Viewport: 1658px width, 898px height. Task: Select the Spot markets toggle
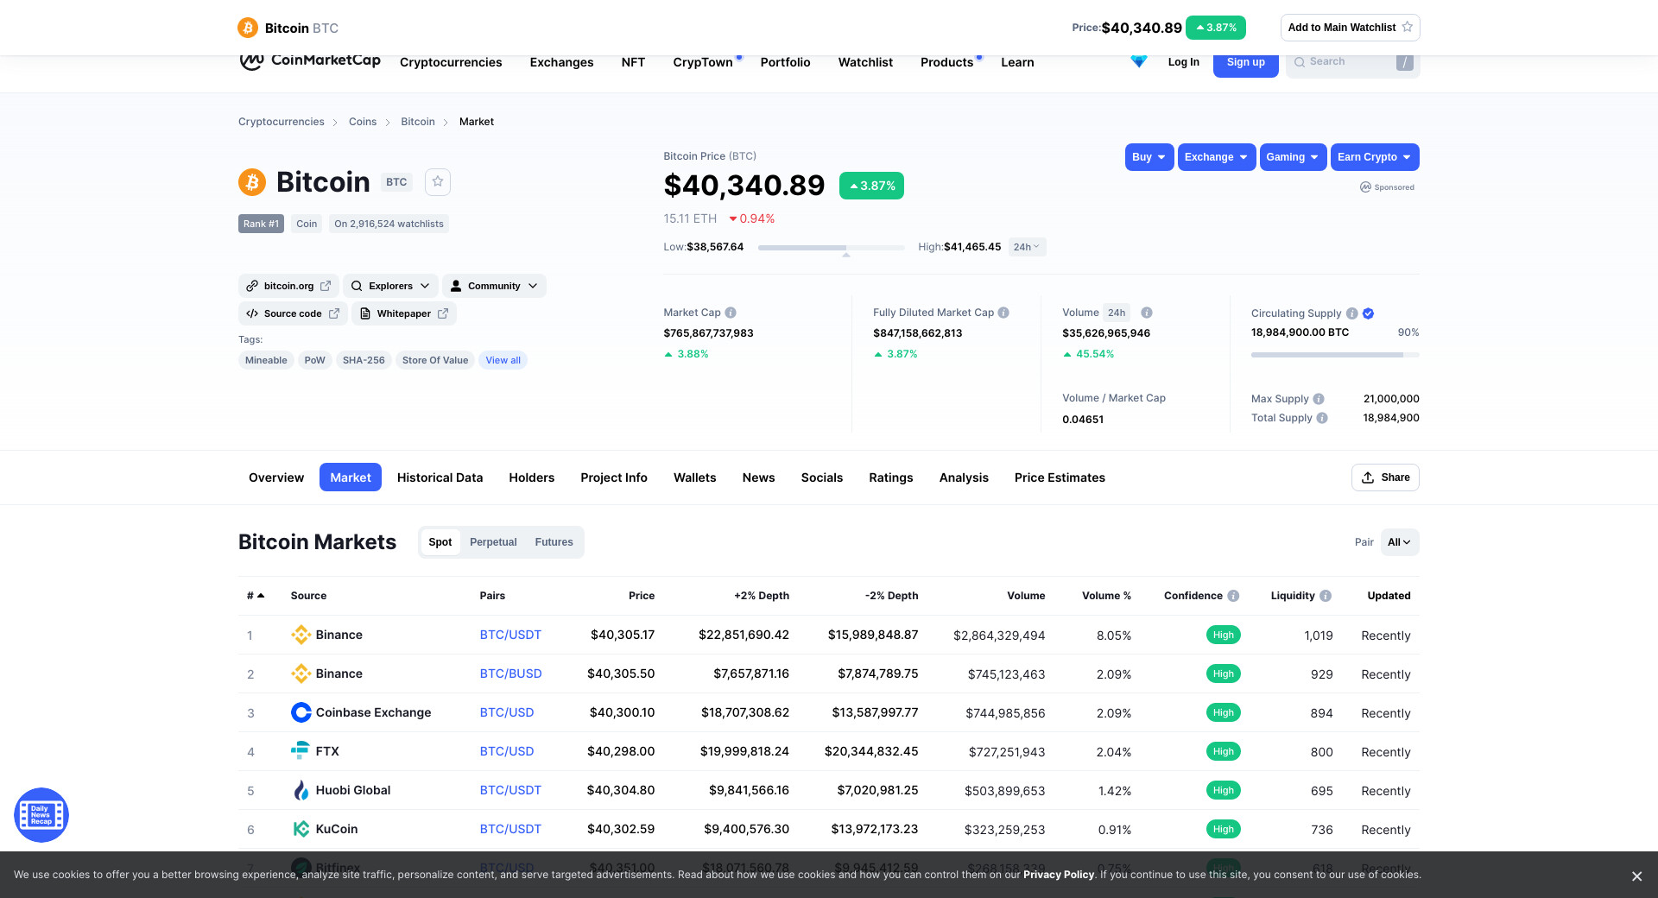[440, 542]
